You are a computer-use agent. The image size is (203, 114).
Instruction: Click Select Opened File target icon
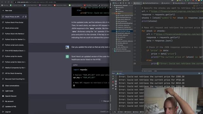121,3
